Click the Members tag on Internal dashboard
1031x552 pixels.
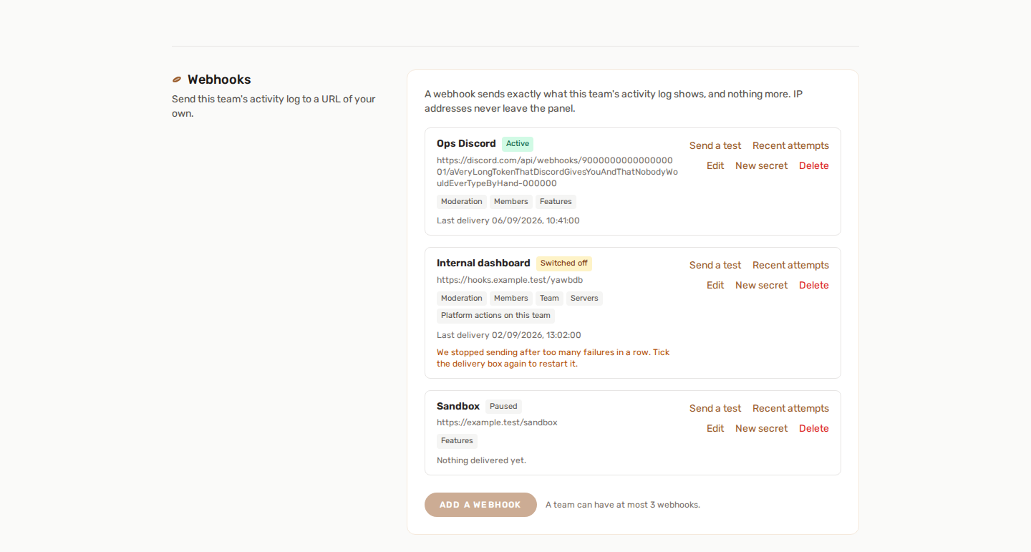[x=511, y=299]
